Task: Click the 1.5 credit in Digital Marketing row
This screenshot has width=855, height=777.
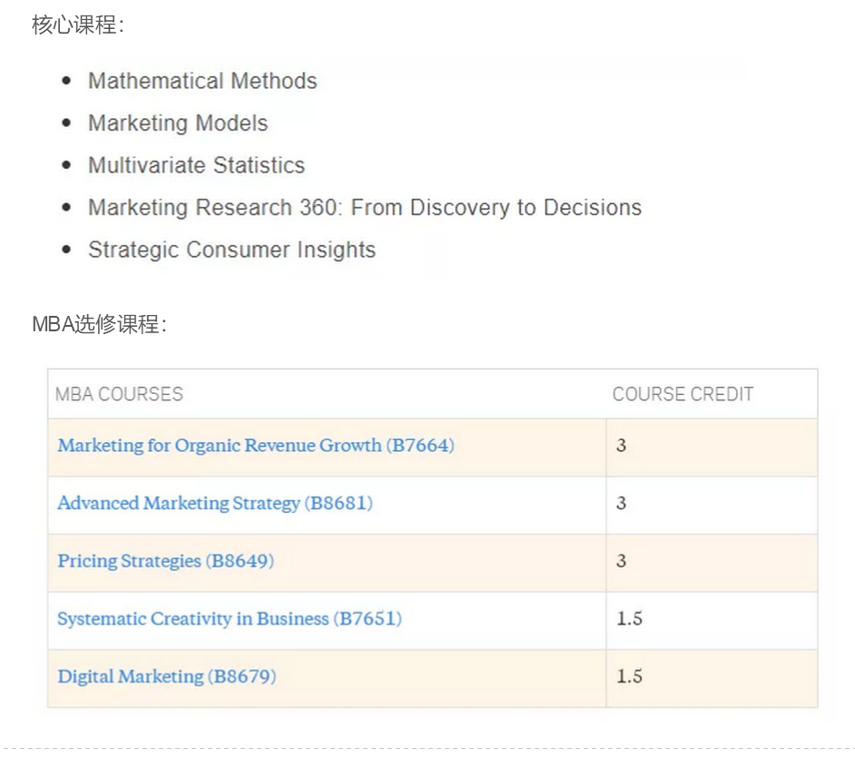Action: (x=629, y=677)
